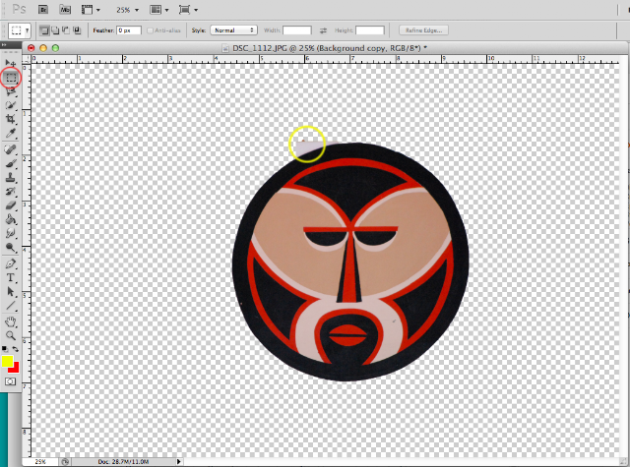Choose New Selection mode

coord(44,30)
